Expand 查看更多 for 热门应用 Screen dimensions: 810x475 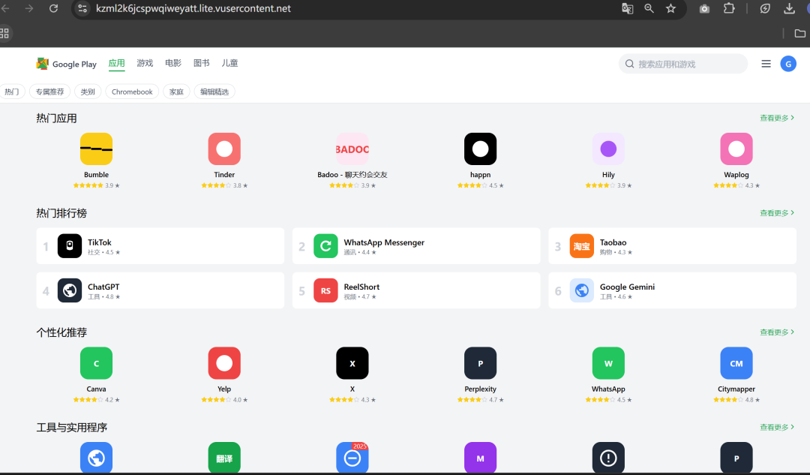coord(777,118)
